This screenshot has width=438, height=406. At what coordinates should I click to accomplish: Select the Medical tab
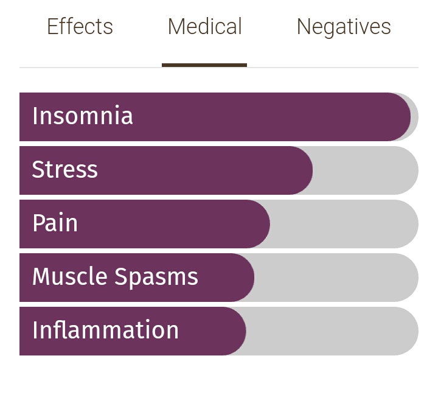click(205, 27)
